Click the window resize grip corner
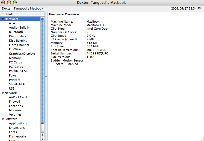This screenshot has height=141, width=204. click(x=202, y=139)
